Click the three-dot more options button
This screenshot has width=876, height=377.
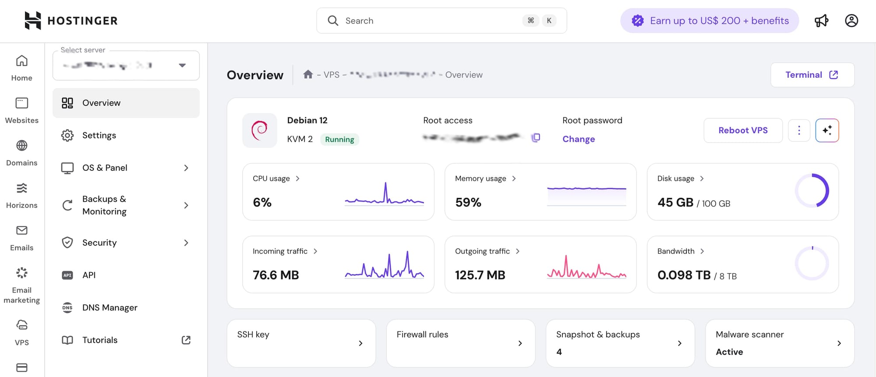[799, 130]
